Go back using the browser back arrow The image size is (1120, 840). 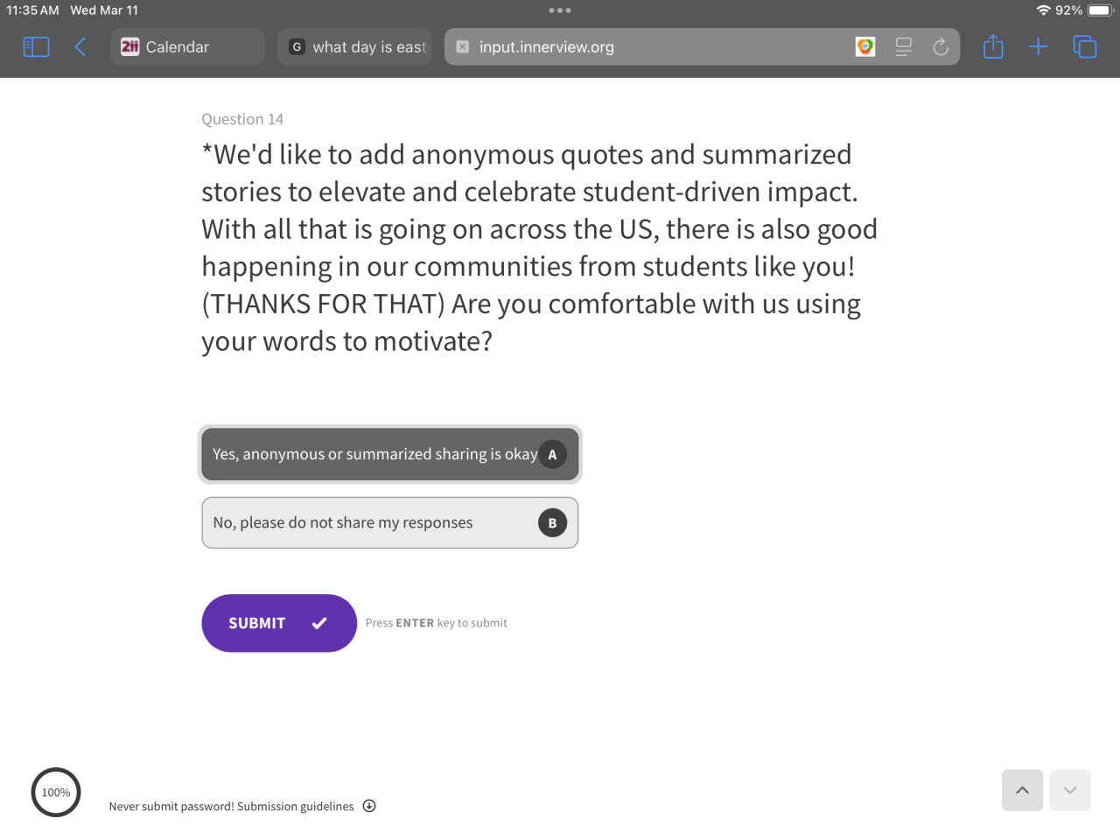[x=80, y=47]
